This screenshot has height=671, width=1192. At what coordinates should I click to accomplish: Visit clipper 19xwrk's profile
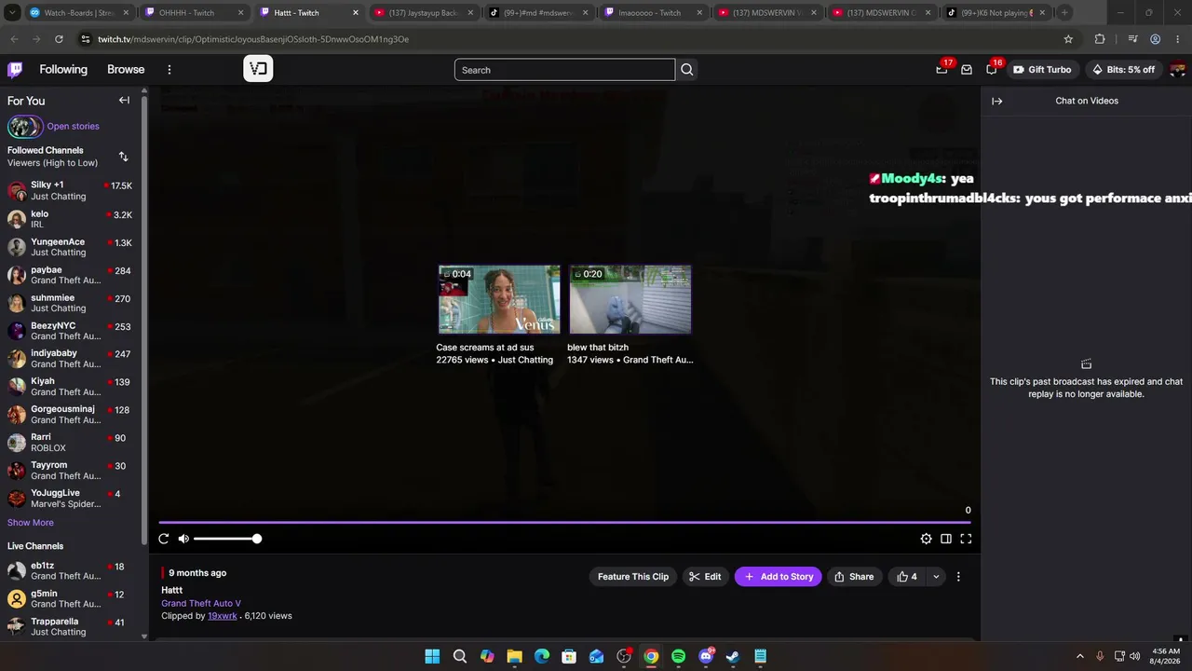click(x=223, y=616)
